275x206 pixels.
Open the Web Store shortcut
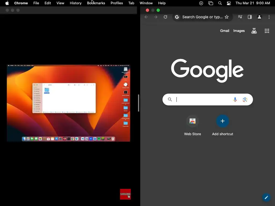coord(192,126)
